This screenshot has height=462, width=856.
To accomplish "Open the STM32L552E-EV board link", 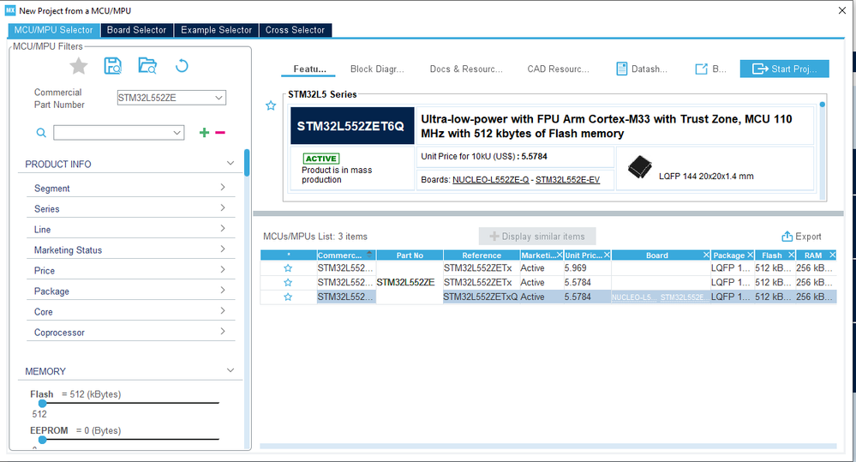I will coord(567,180).
